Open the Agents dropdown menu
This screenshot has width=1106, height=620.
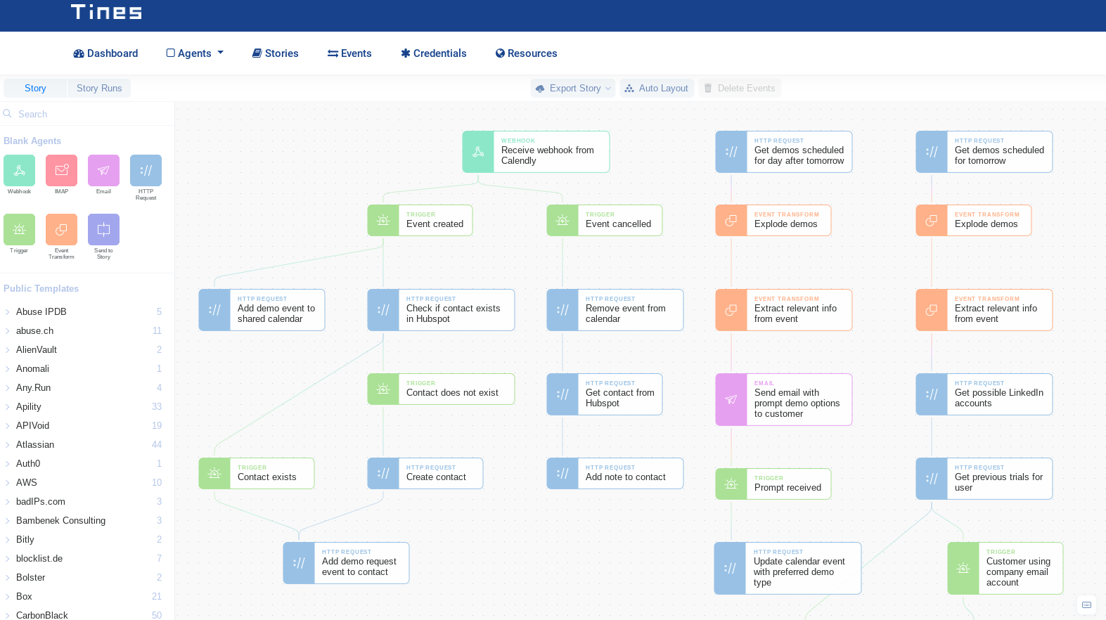(195, 53)
